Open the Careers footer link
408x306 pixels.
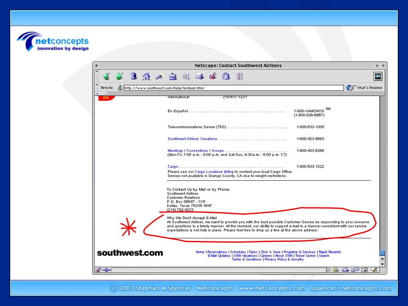coord(266,256)
